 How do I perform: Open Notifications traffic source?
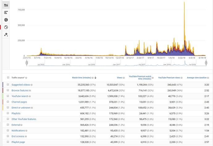coord(18,131)
